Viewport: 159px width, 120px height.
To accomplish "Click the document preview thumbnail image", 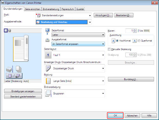I will 21,49.
